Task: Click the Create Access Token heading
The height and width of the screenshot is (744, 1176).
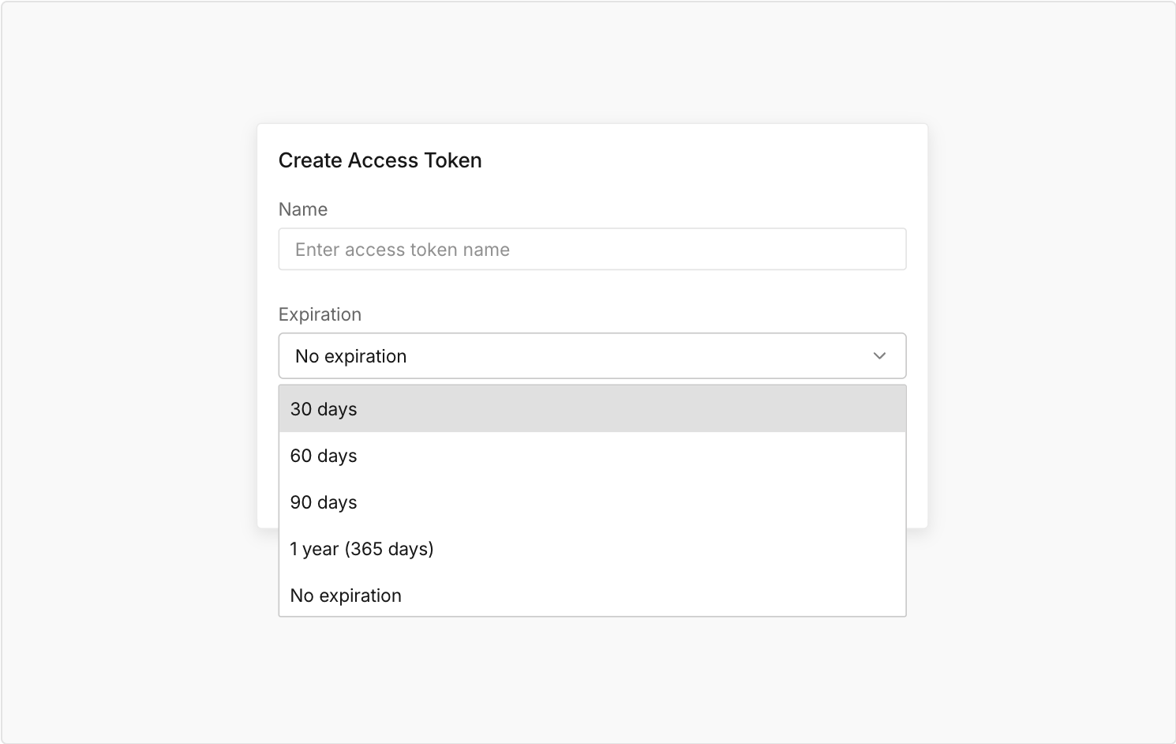Action: (x=380, y=160)
